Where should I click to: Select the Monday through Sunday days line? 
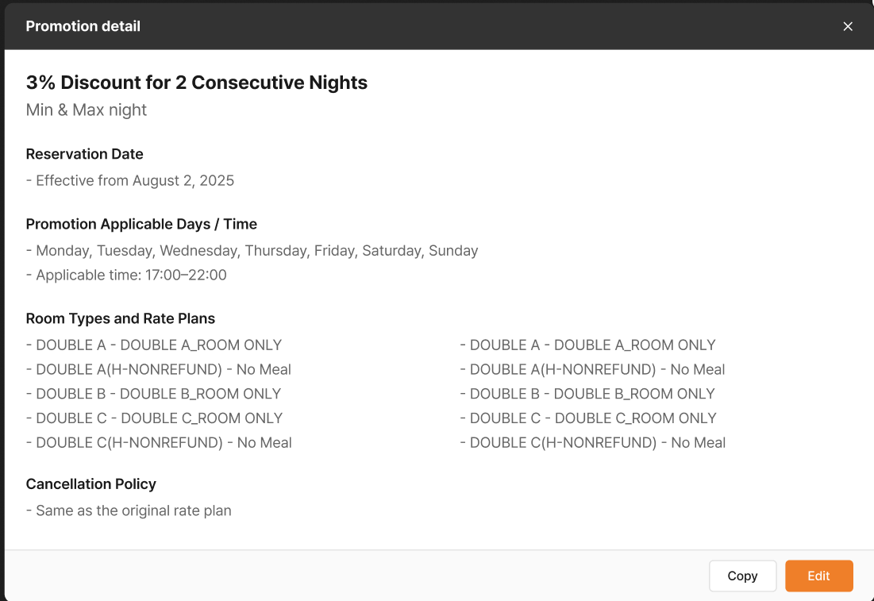pyautogui.click(x=252, y=251)
